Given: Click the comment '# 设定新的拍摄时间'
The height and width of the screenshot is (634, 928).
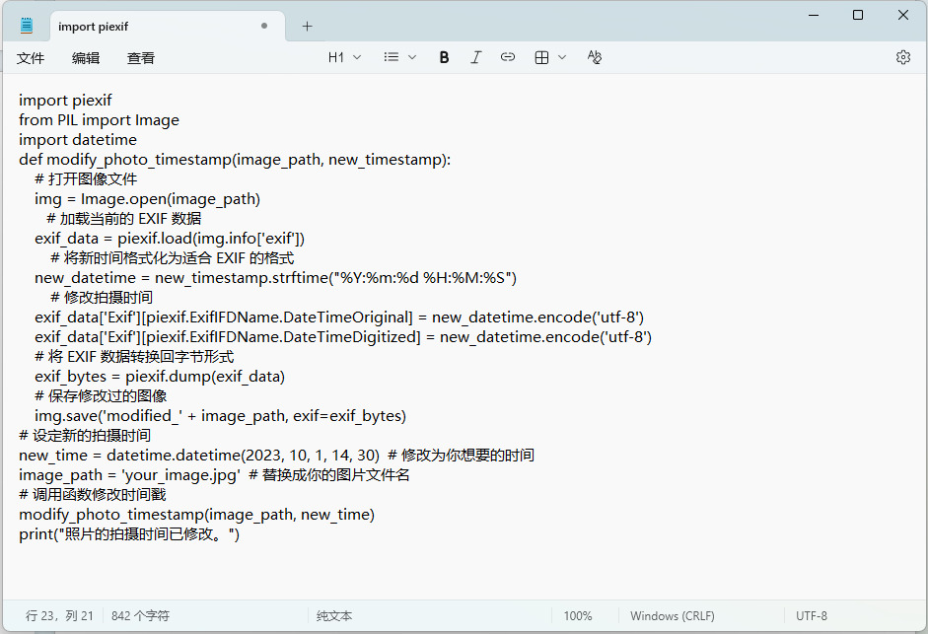Looking at the screenshot, I should coord(85,436).
